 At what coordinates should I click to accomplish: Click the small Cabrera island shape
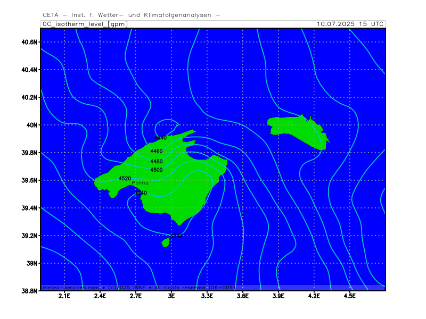(166, 242)
